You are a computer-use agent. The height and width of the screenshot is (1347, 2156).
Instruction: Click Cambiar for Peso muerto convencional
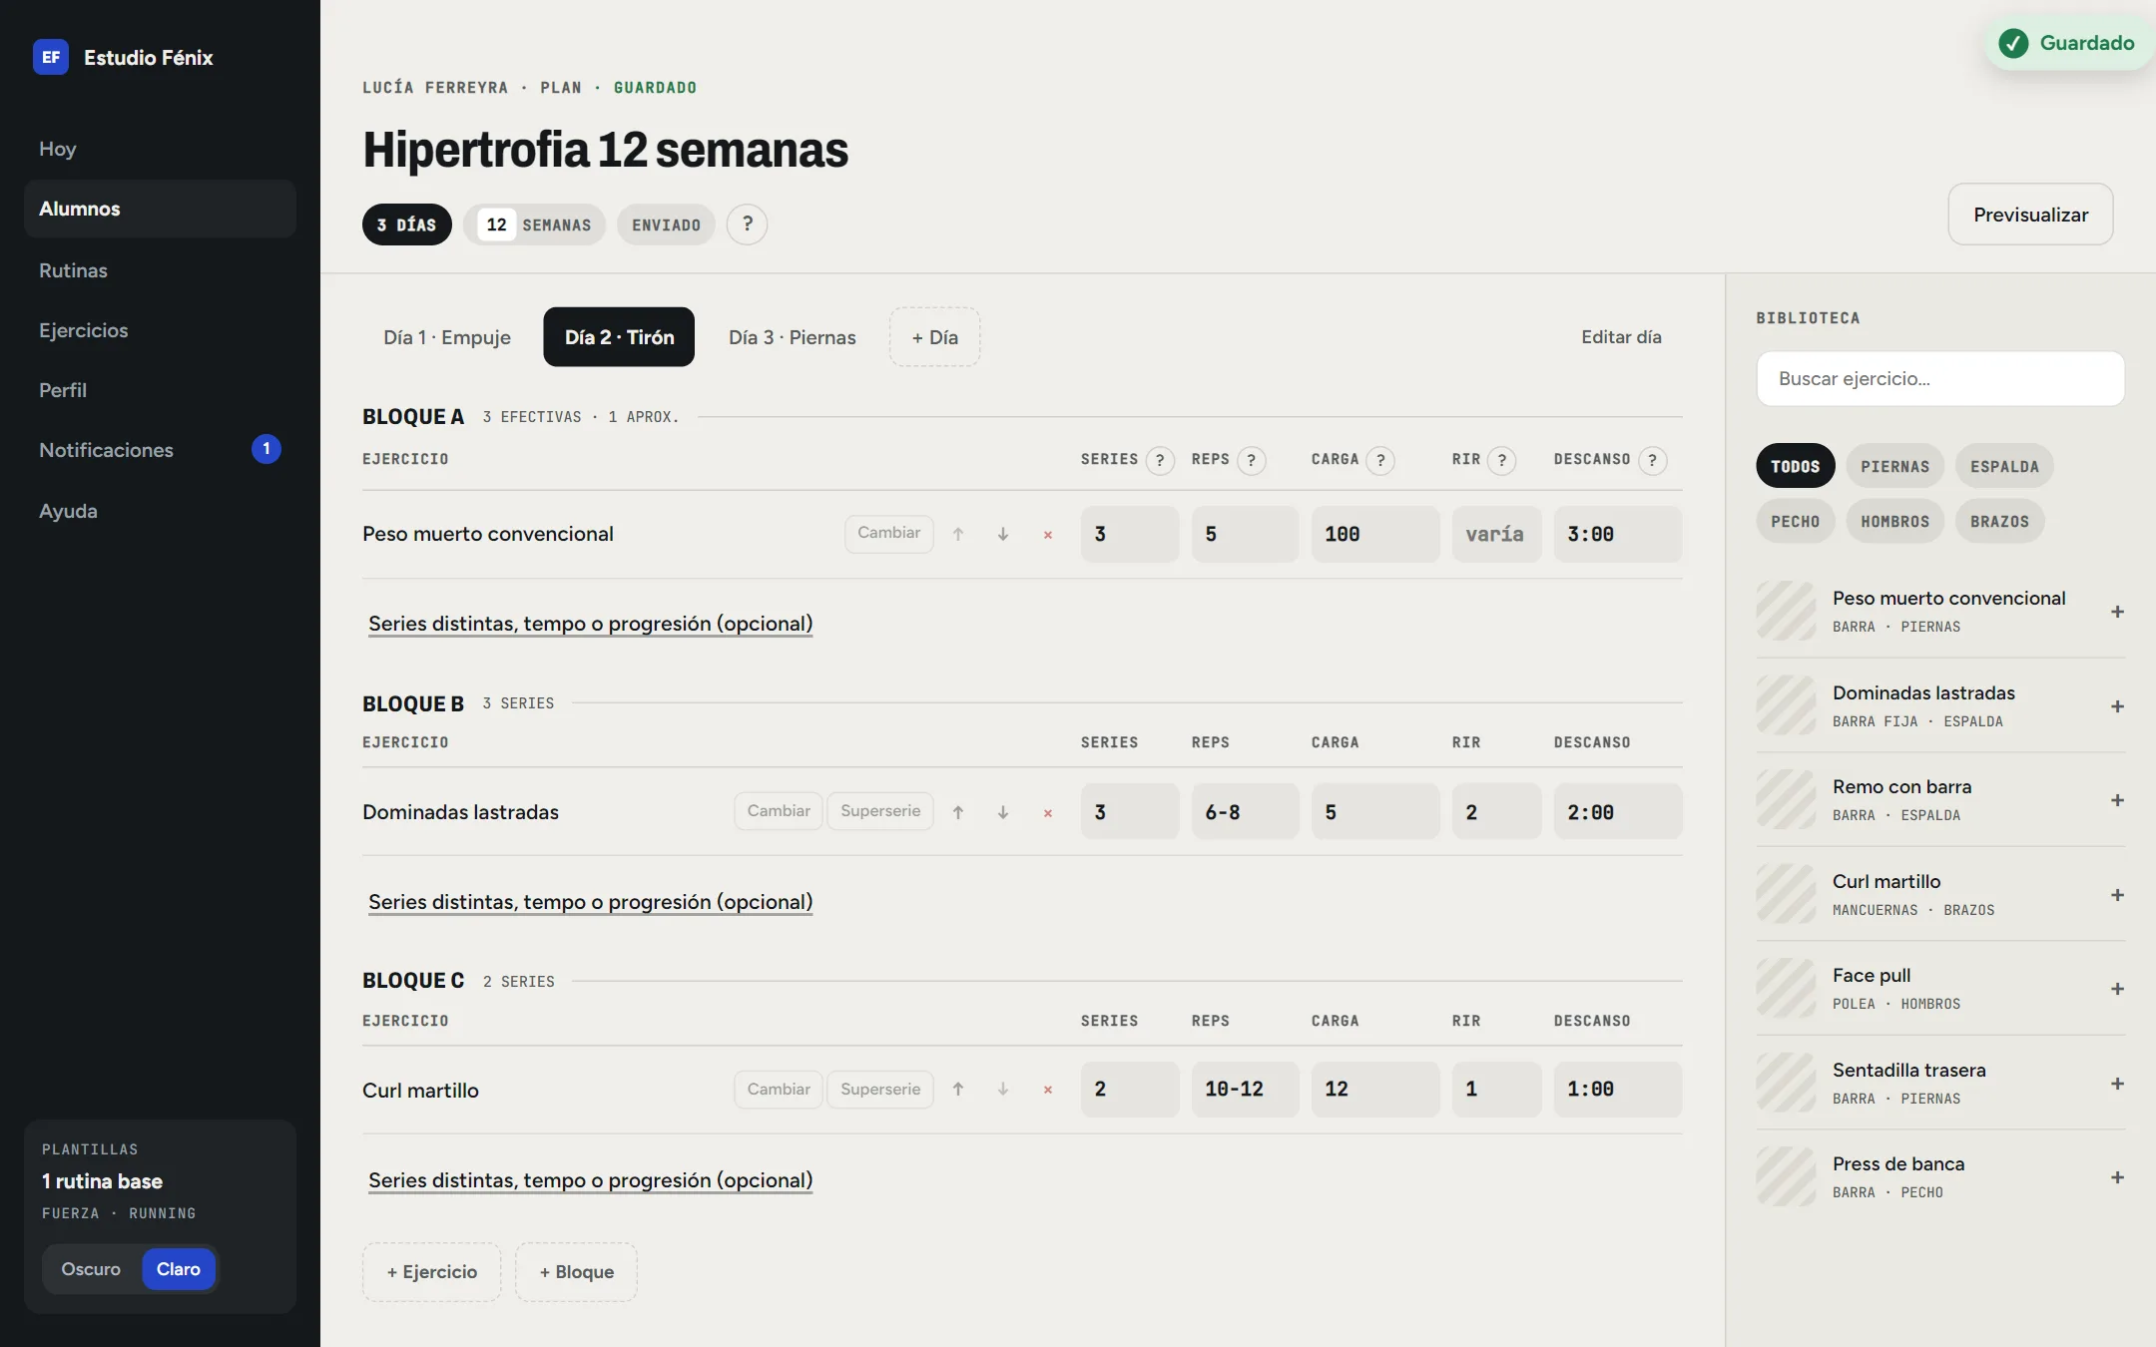[x=888, y=533]
